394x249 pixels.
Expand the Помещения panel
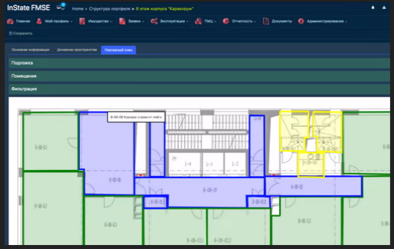click(199, 76)
